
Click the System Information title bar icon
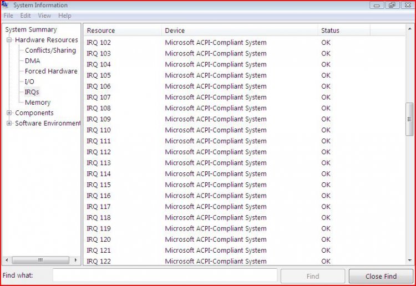5,5
